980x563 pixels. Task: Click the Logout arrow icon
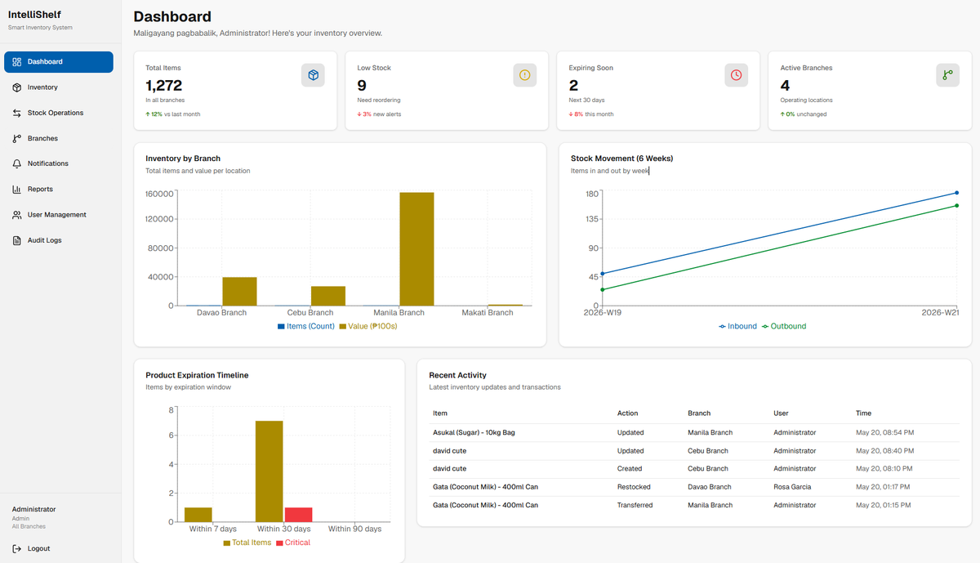coord(17,548)
